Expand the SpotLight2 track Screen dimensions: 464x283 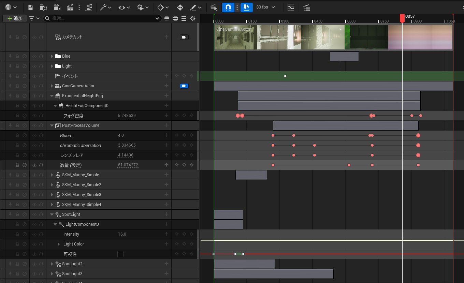(x=52, y=264)
